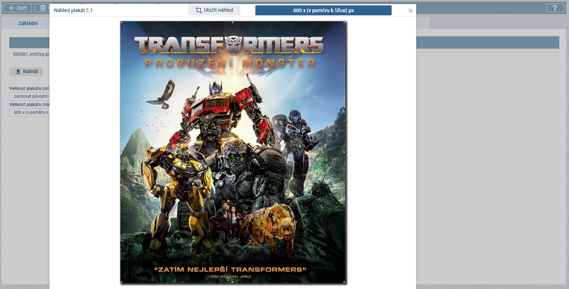The height and width of the screenshot is (289, 569).
Task: Click the right-middle crop handle
Action: point(344,152)
